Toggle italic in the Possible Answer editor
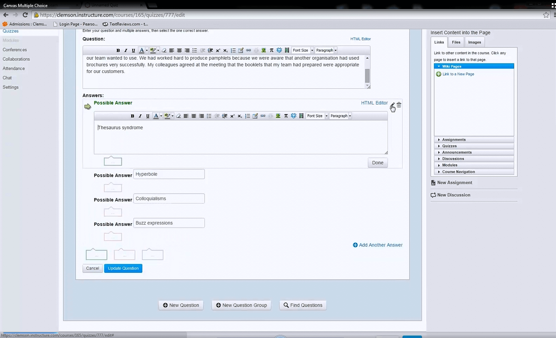This screenshot has width=556, height=338. click(x=140, y=116)
